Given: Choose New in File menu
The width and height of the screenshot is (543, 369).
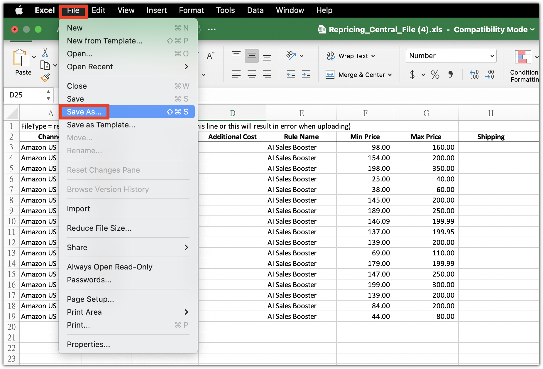Looking at the screenshot, I should [128, 28].
